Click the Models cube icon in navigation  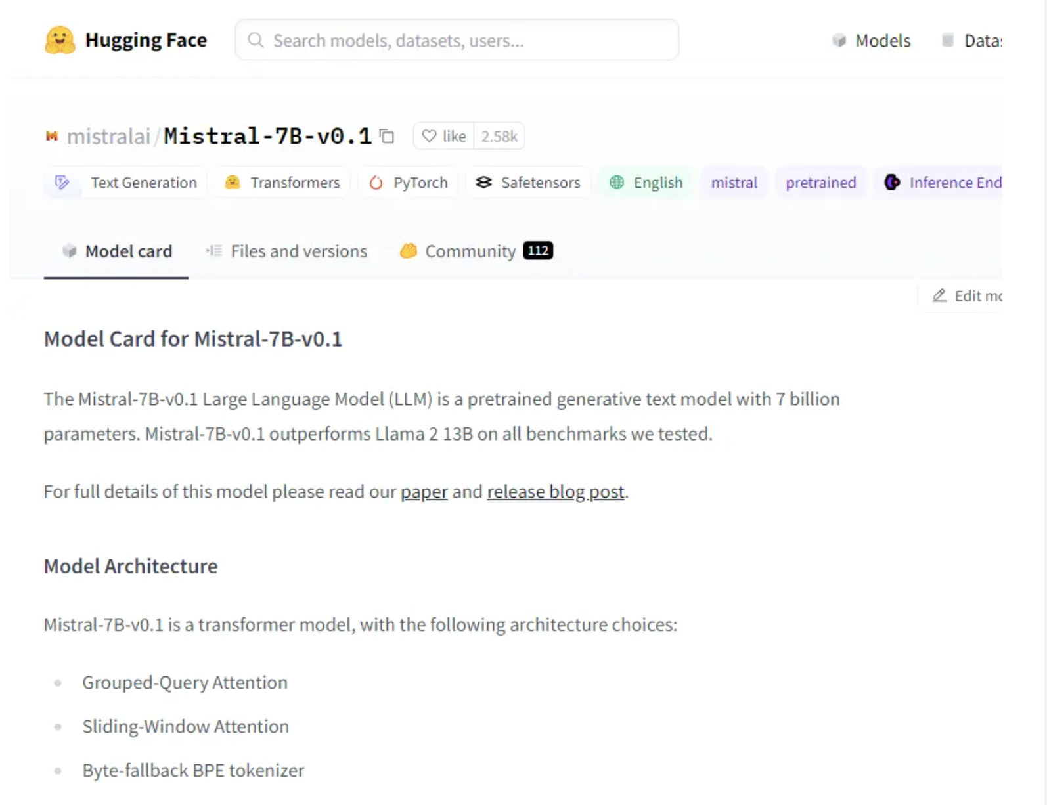click(x=839, y=41)
